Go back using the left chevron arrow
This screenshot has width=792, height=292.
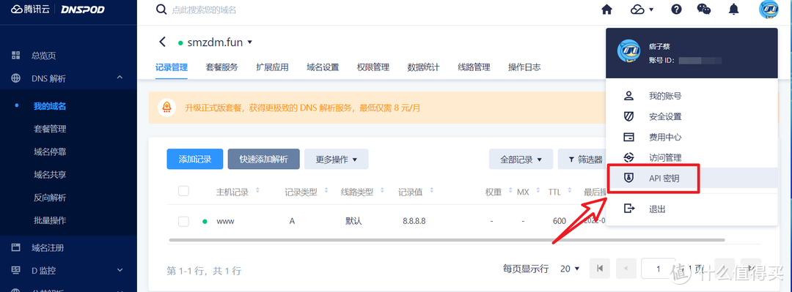(162, 42)
